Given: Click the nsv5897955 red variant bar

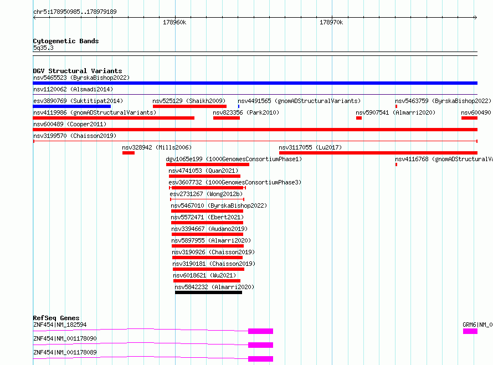Looking at the screenshot, I should click(208, 246).
